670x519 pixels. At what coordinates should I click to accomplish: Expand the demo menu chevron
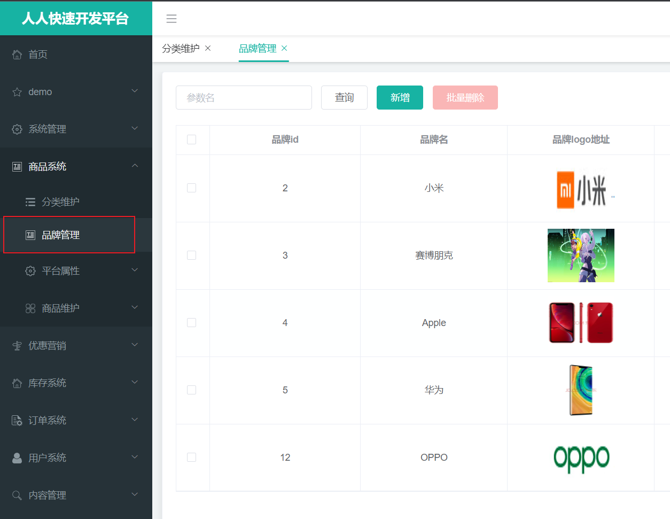point(135,91)
